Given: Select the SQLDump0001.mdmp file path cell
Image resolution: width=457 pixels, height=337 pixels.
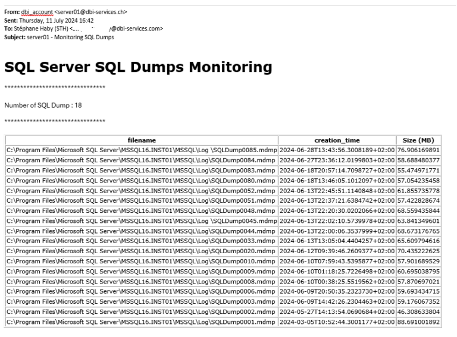Looking at the screenshot, I should (x=141, y=322).
